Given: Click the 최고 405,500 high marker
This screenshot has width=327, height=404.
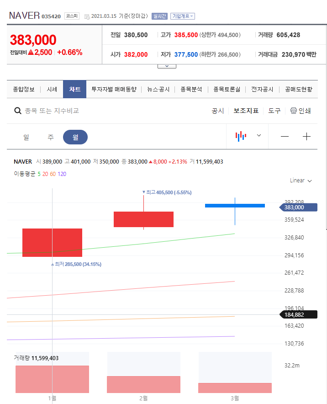Looking at the screenshot, I should 167,192.
